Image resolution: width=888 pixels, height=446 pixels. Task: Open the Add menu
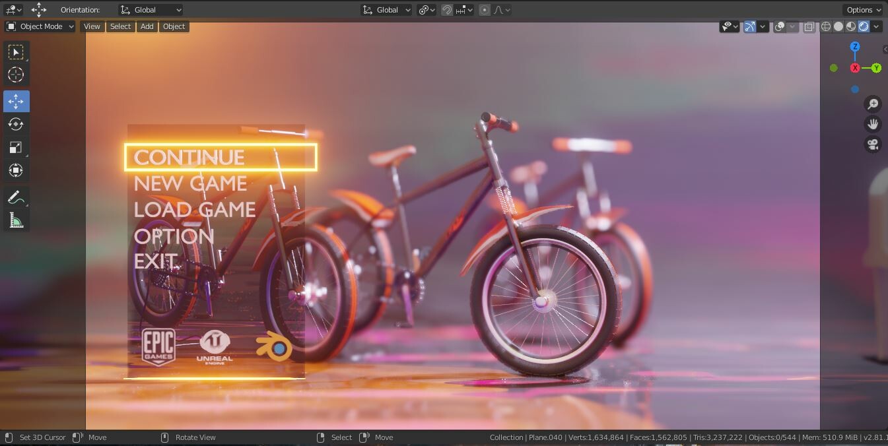click(x=147, y=26)
